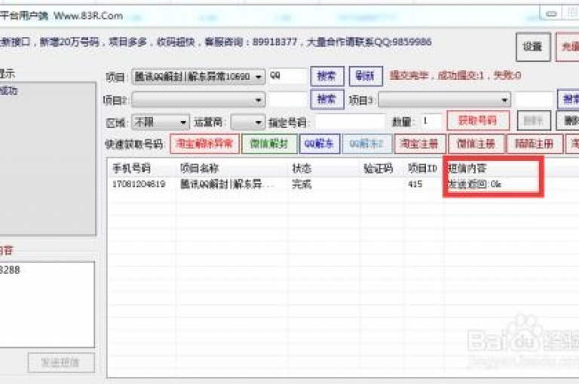Click the green 微信解封 quick button
Screen dimensions: 579x384
coord(269,144)
